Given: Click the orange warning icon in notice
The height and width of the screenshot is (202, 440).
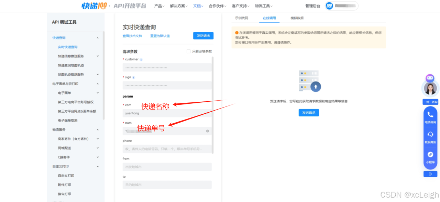Looking at the screenshot, I should tap(237, 33).
